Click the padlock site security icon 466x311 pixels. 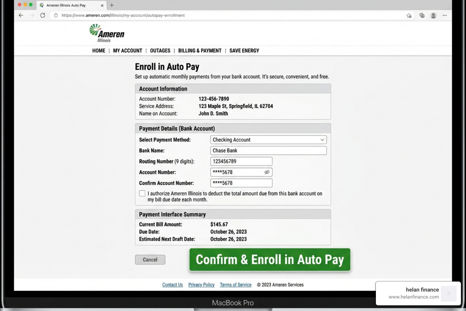pyautogui.click(x=56, y=15)
